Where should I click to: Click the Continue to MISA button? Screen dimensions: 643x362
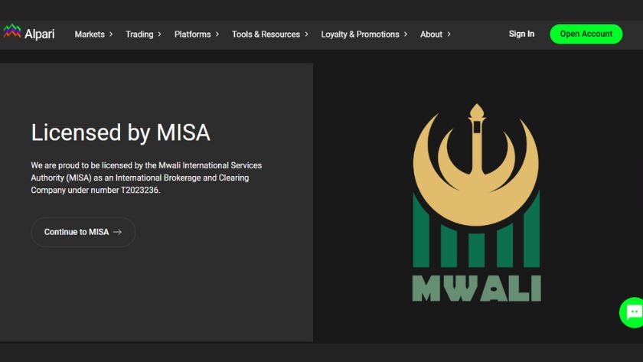point(83,232)
